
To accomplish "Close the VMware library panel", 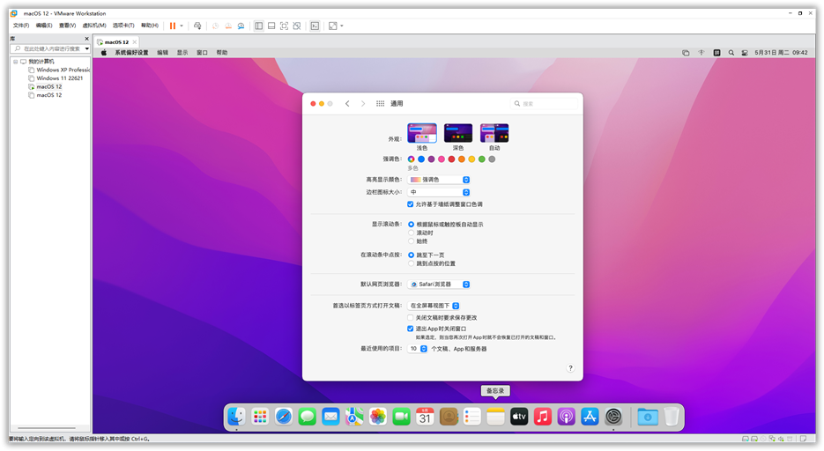I will pos(86,39).
